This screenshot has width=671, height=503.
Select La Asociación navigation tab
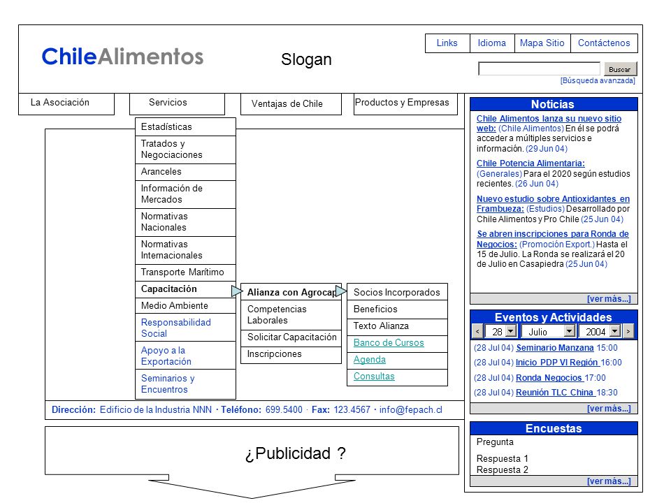[66, 104]
